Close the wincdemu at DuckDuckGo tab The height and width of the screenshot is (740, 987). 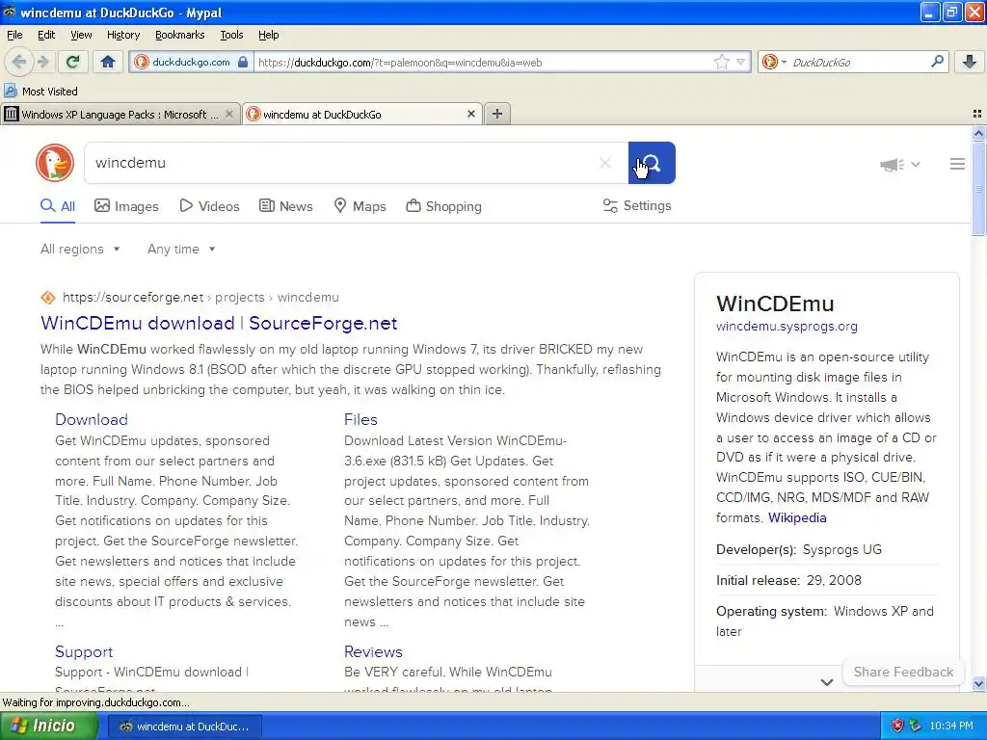pyautogui.click(x=470, y=114)
